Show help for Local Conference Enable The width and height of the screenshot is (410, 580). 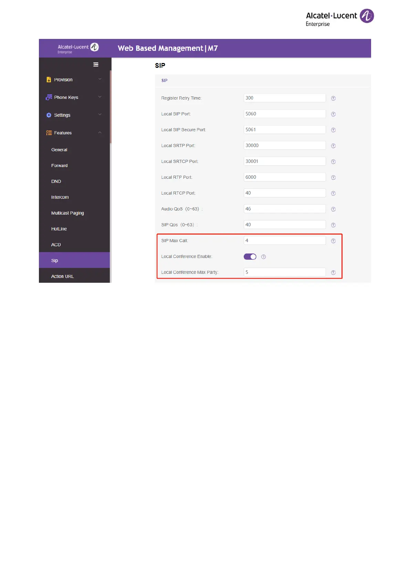click(263, 257)
